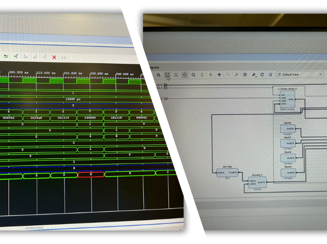Click the Expand All icon in diagram toolbar
Image resolution: width=327 pixels, height=244 pixels.
coord(211,75)
